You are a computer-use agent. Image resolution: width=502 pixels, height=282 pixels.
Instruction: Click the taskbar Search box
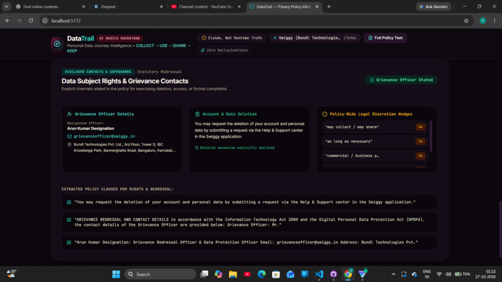tap(160, 275)
